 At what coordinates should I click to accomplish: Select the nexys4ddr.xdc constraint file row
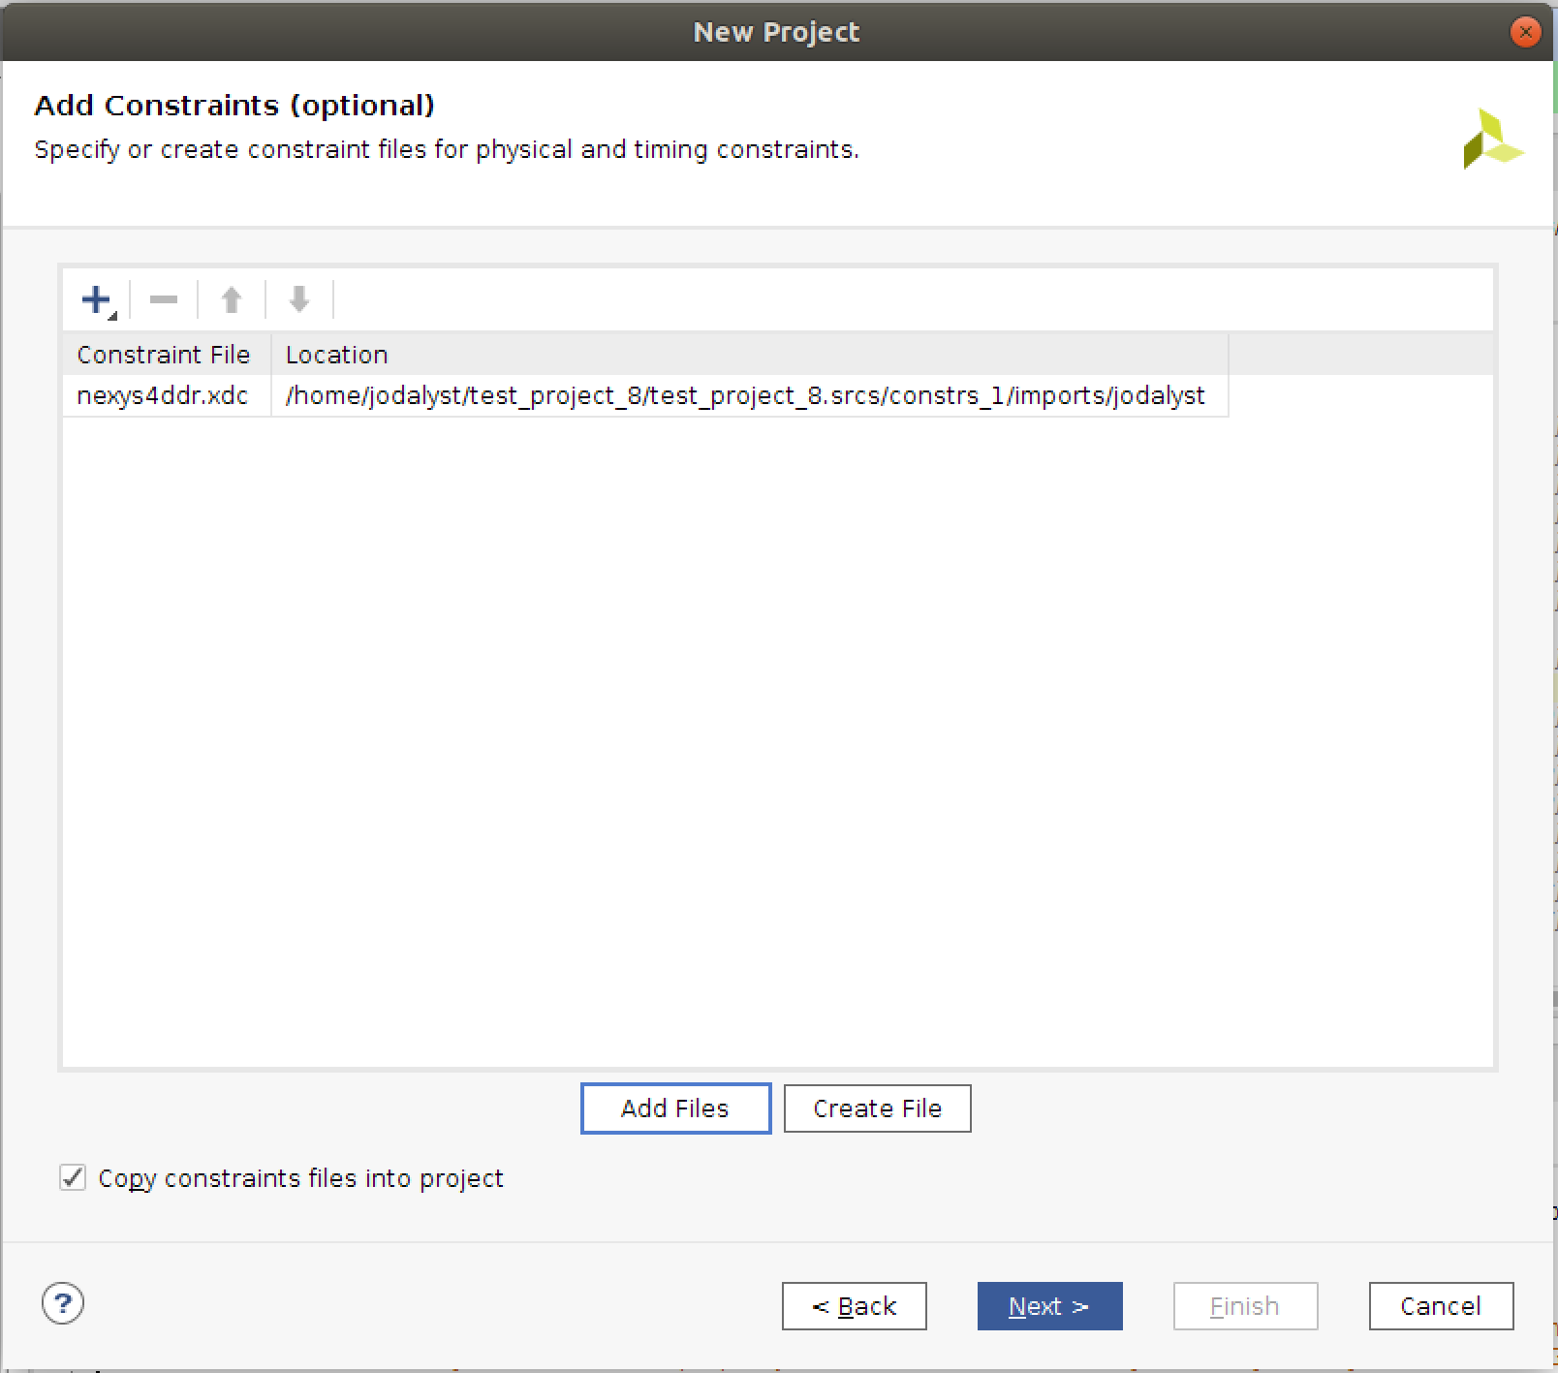163,395
